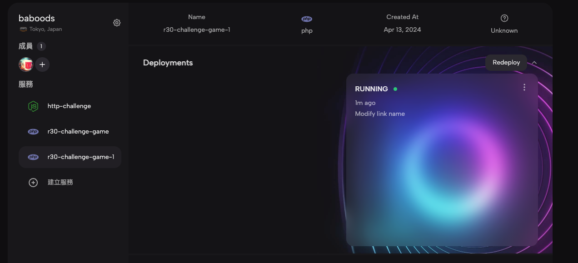Click the green running status dot
Image resolution: width=578 pixels, height=263 pixels.
[x=395, y=89]
